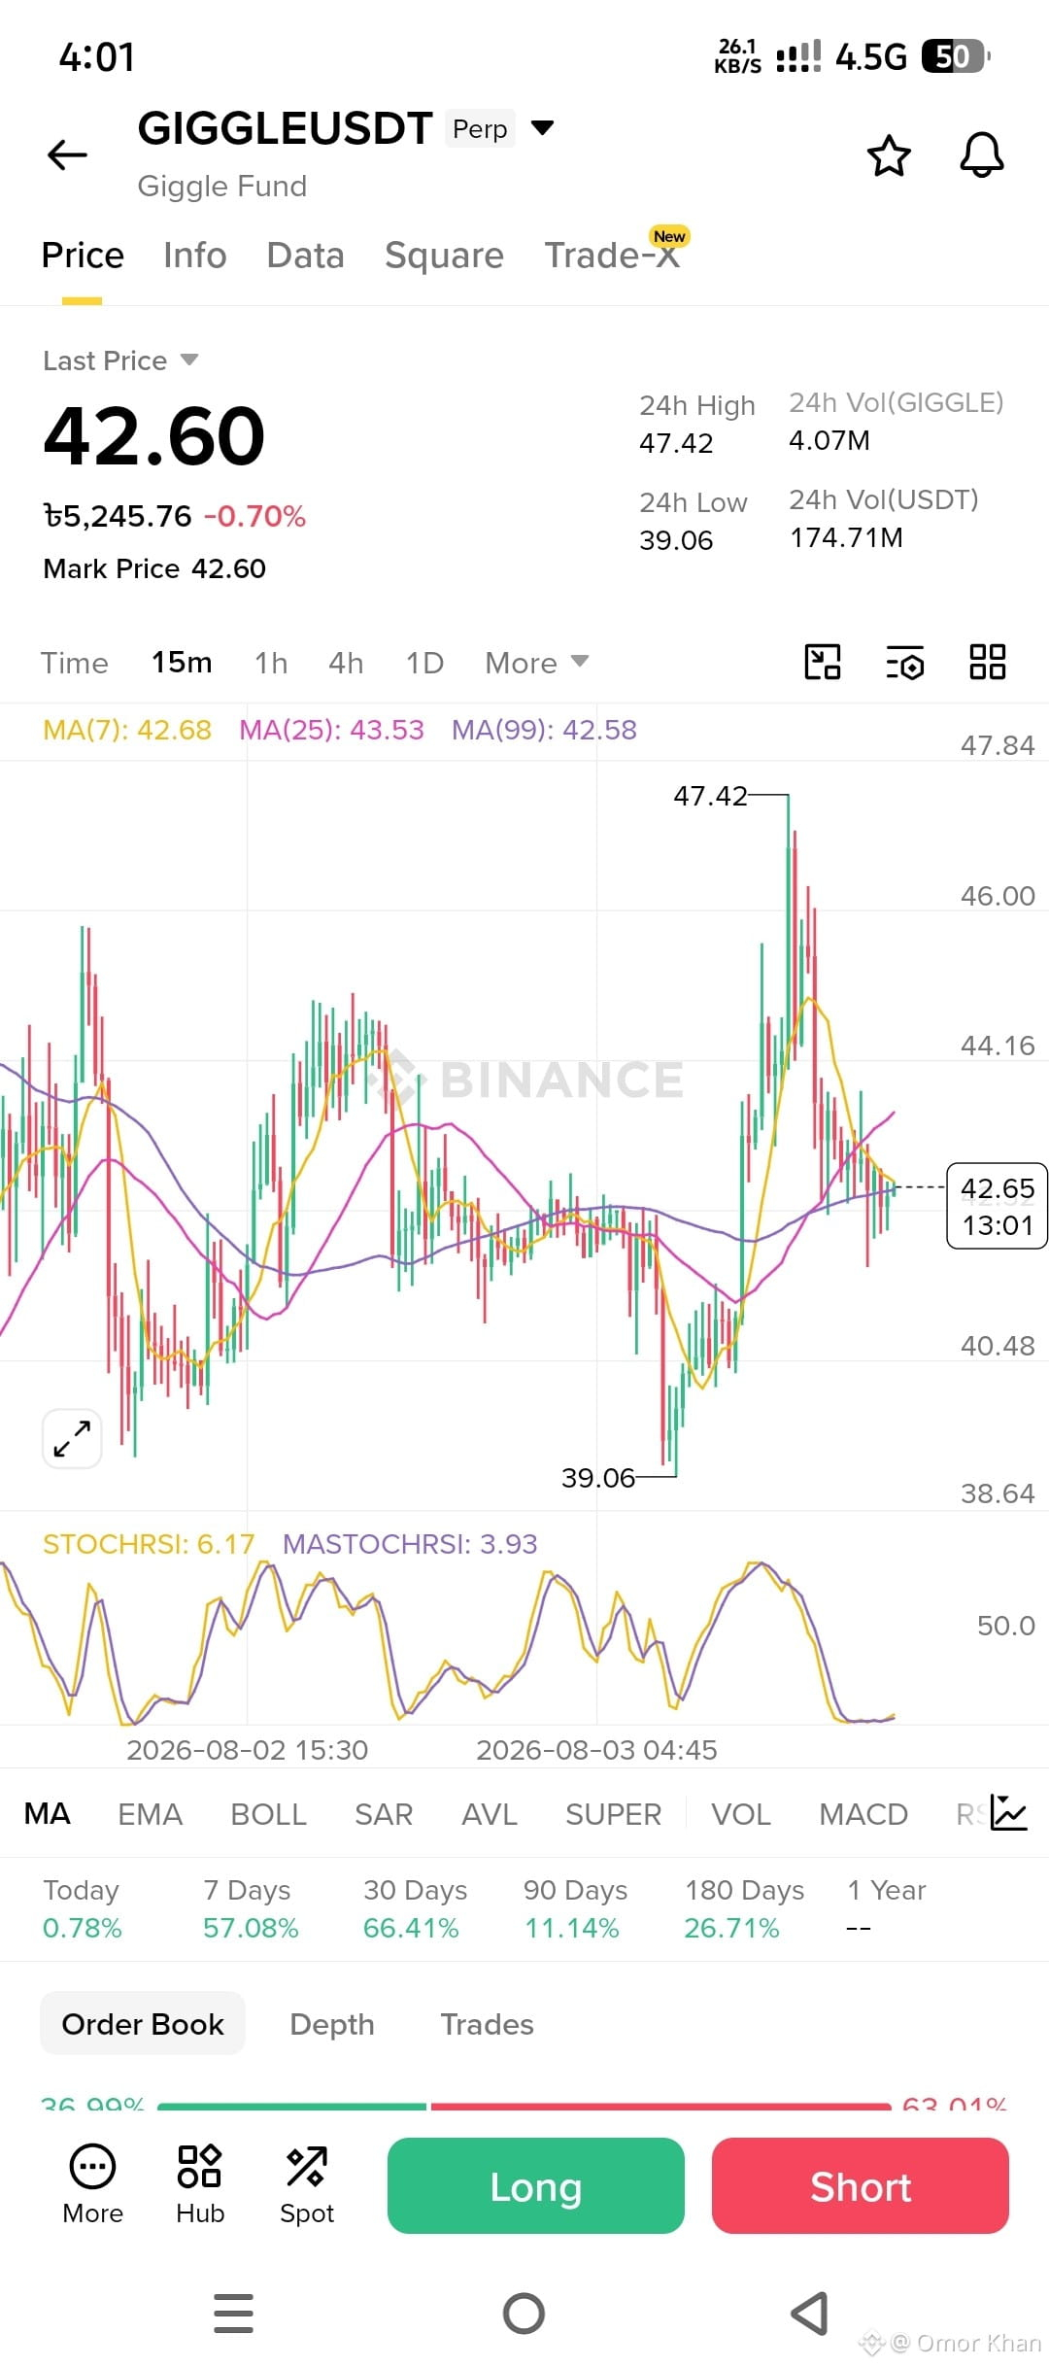Switch to Spot trading icon

pos(307,2186)
